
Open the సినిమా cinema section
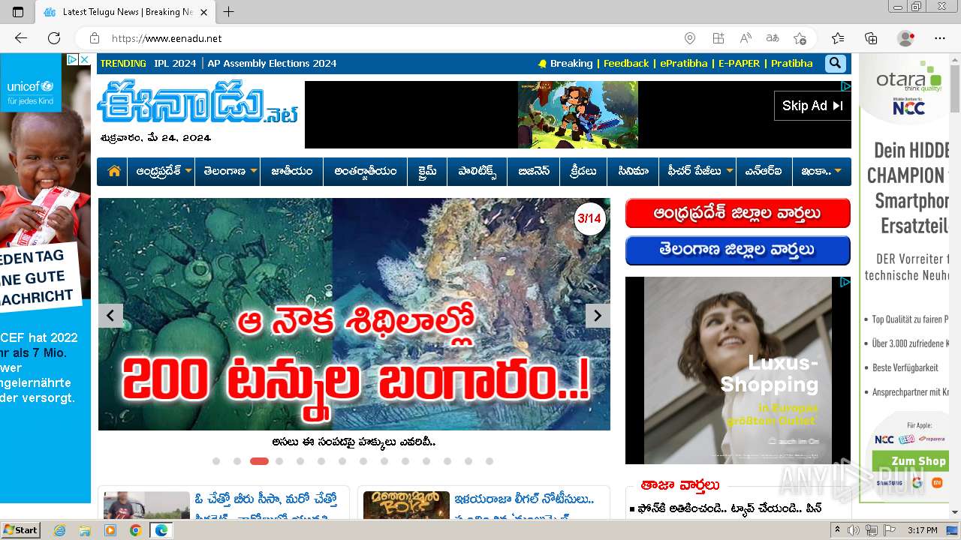(633, 171)
